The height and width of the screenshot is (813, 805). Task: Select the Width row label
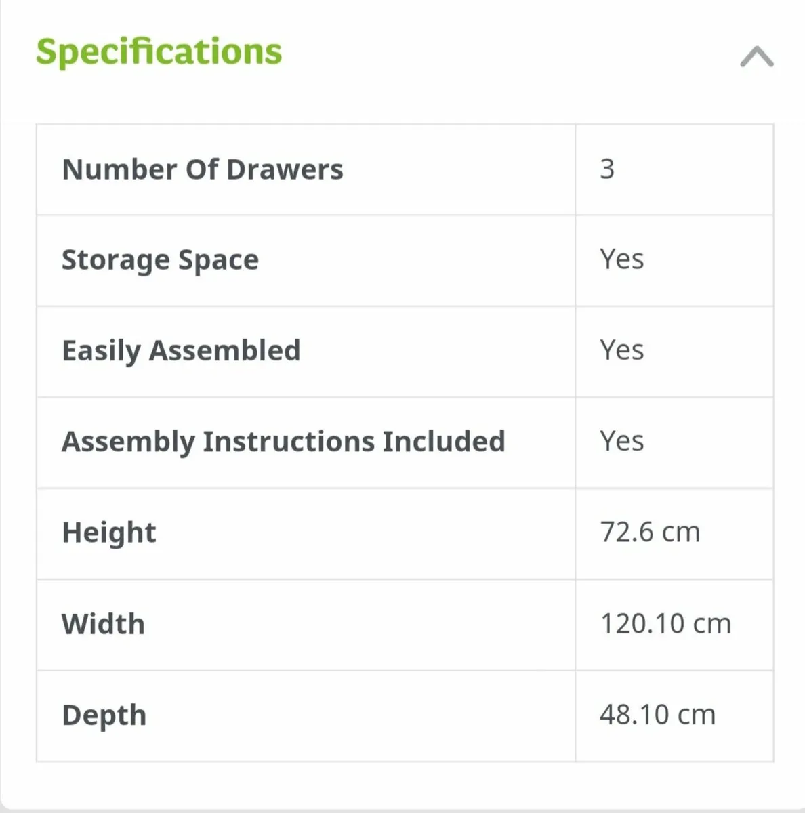coord(103,624)
